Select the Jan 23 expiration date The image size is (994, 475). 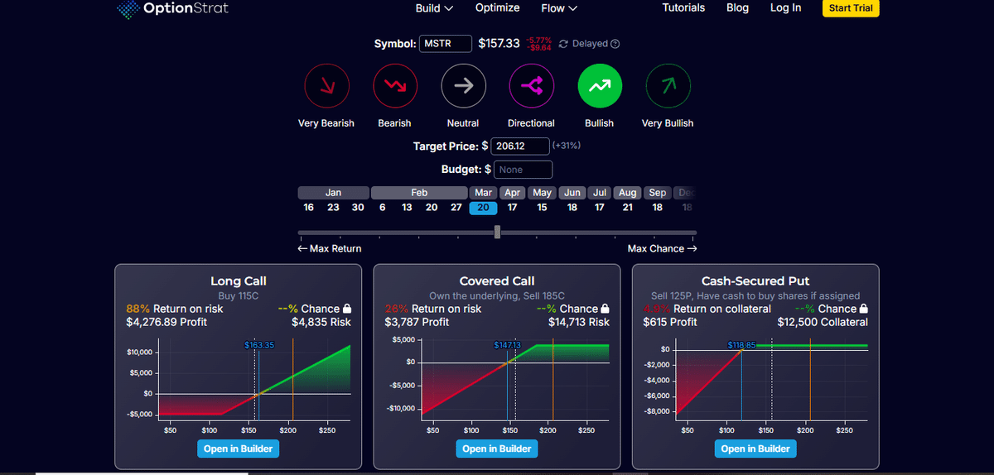(333, 208)
